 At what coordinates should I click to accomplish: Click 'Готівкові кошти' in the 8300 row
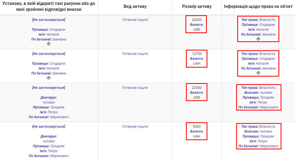135,127
